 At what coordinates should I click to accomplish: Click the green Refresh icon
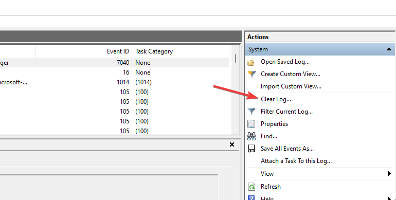252,187
